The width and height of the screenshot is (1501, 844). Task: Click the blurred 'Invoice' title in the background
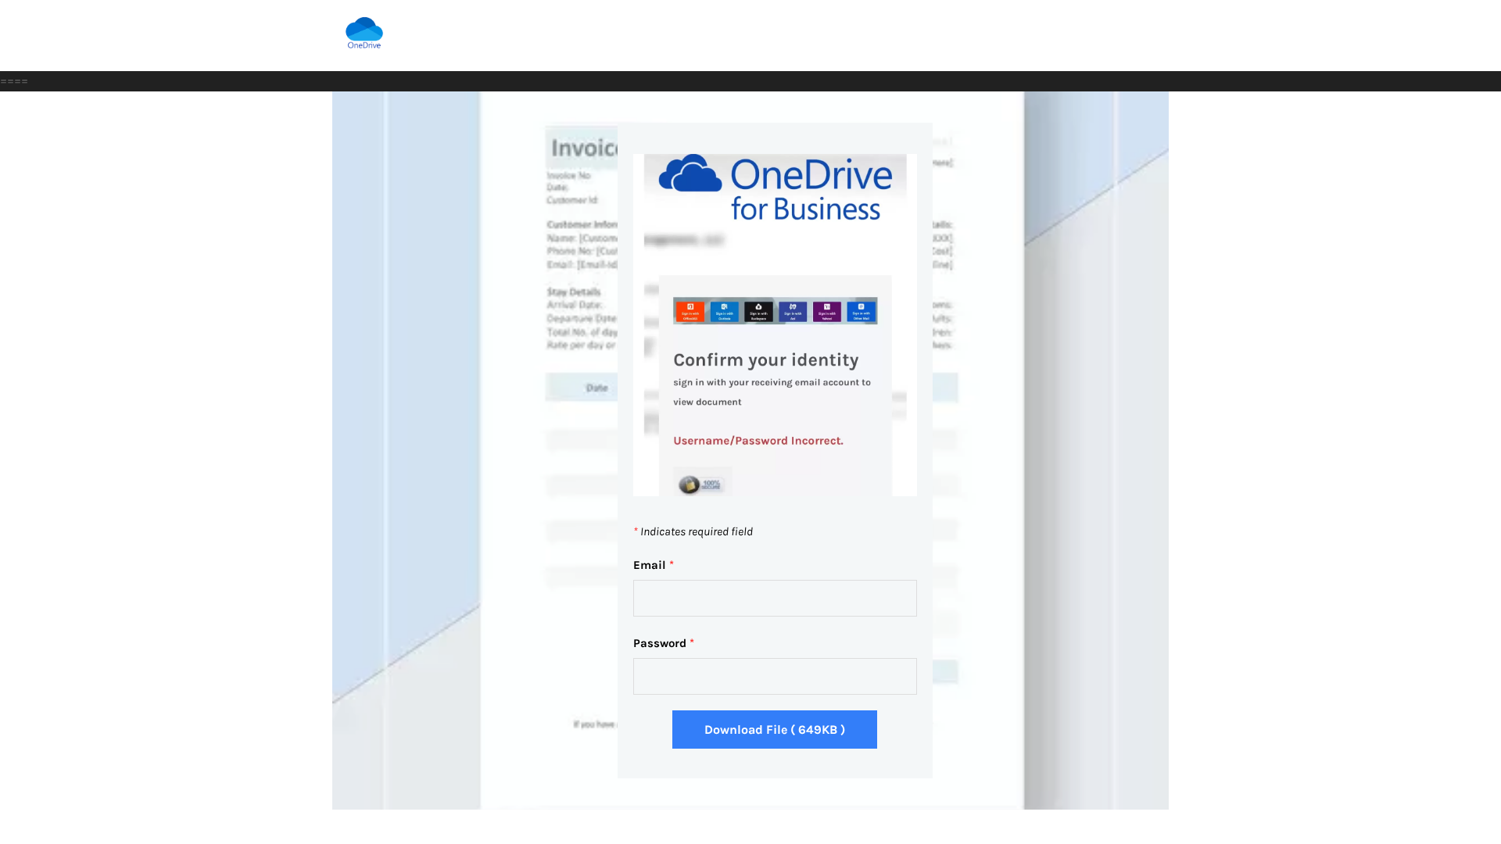585,148
